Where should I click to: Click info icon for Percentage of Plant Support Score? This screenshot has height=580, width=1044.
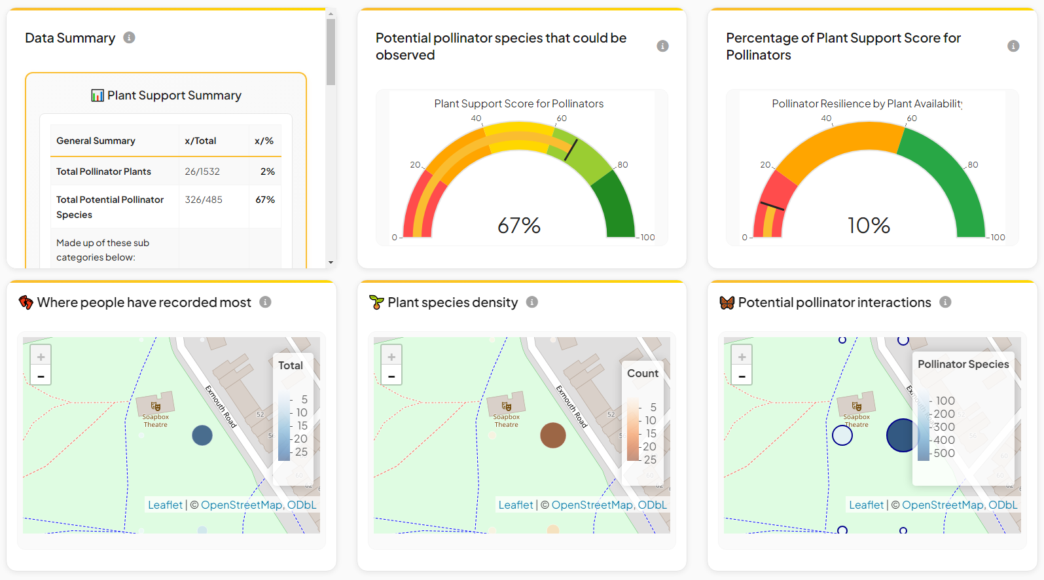click(x=1013, y=46)
